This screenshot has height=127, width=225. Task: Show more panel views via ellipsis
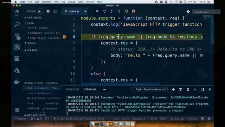pos(104,90)
